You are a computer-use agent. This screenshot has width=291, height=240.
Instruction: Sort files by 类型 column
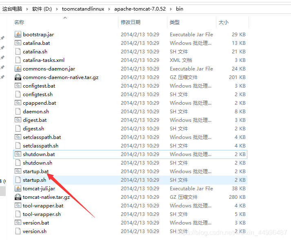click(175, 22)
